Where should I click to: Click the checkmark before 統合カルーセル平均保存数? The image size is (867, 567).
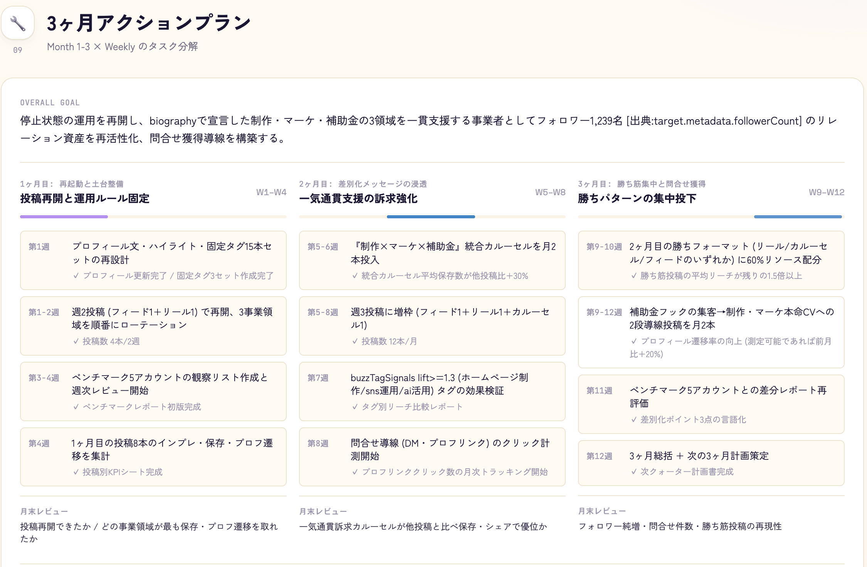(x=355, y=276)
